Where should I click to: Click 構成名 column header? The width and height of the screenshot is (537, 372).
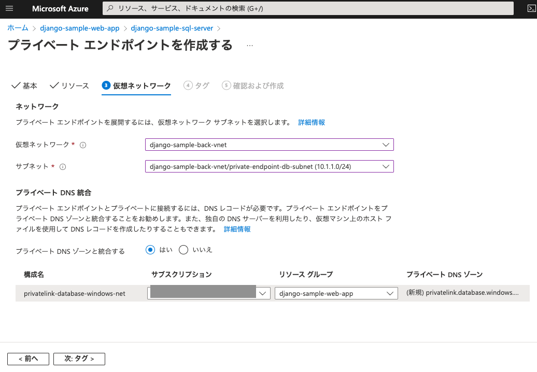(34, 275)
